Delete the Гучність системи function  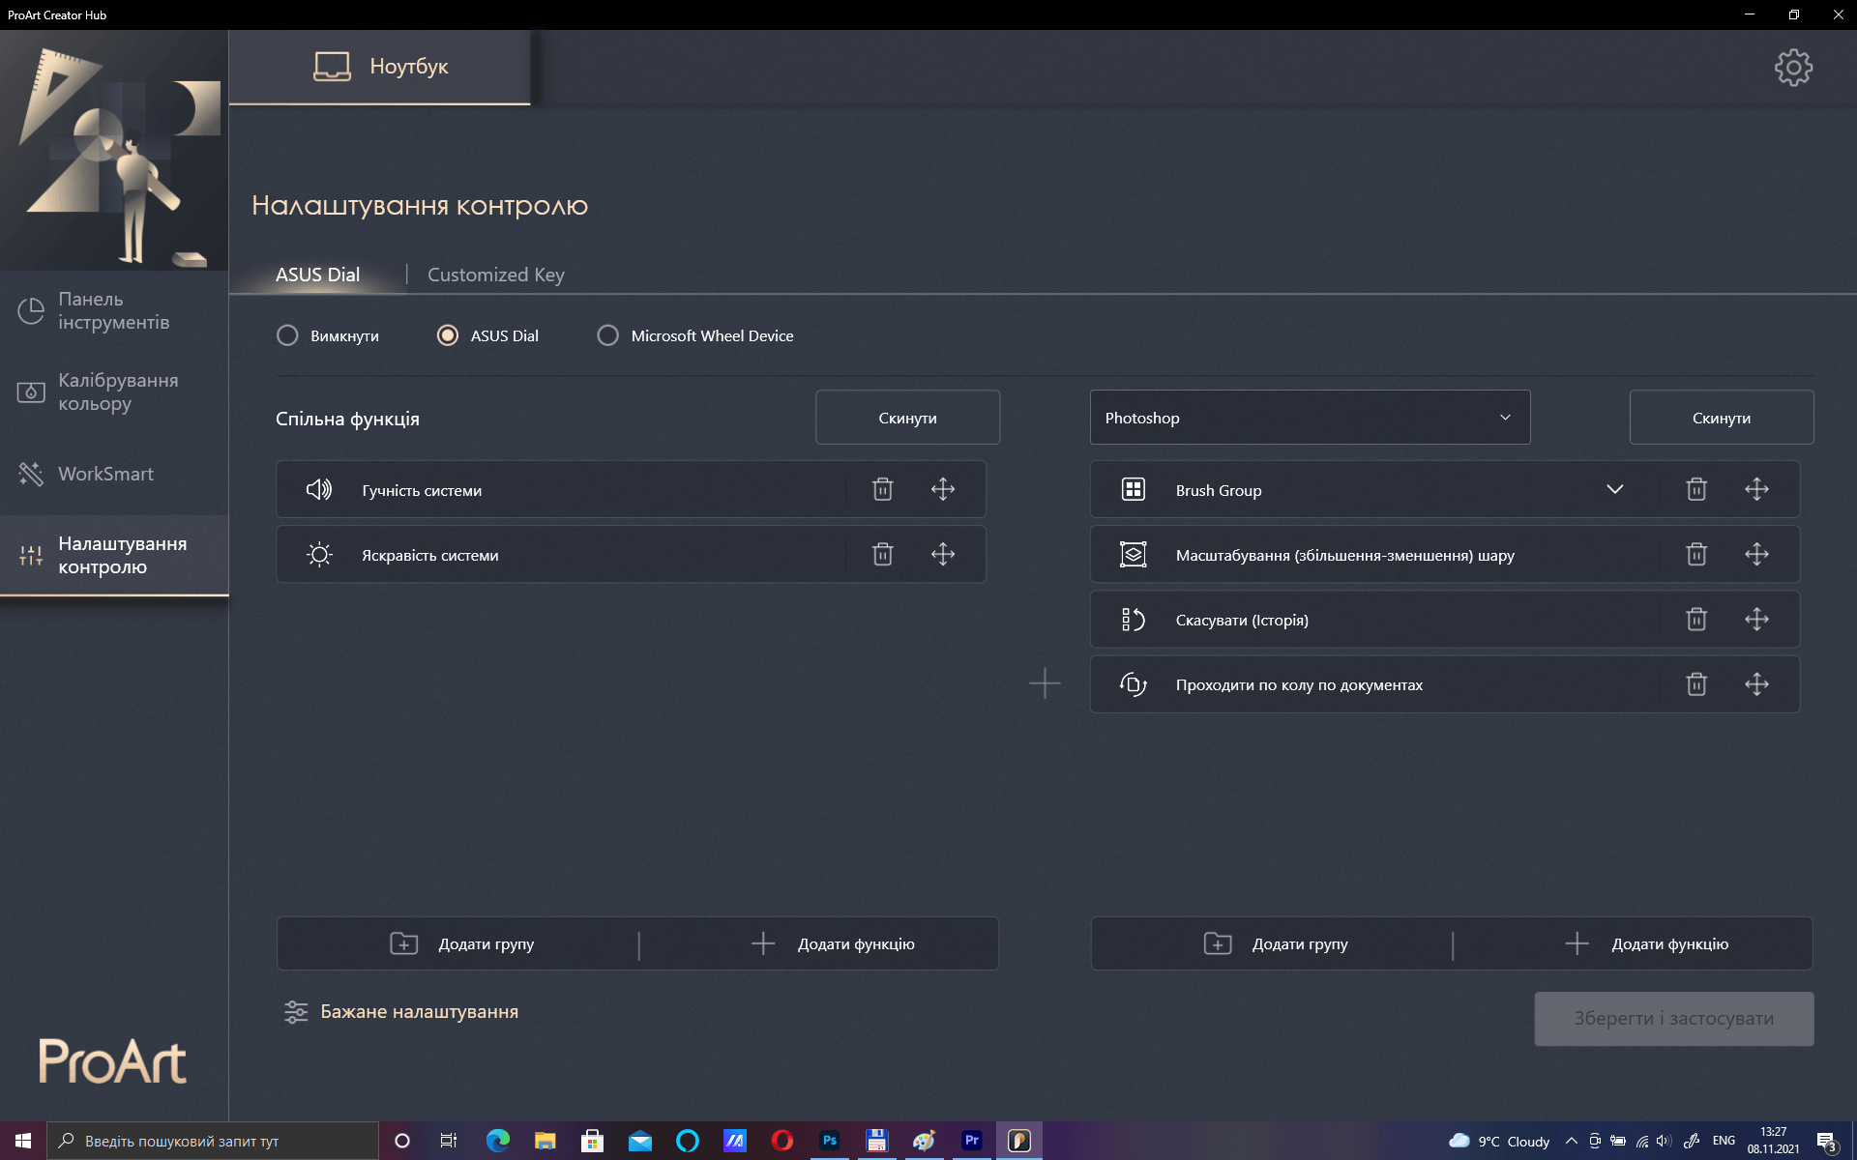pos(882,489)
